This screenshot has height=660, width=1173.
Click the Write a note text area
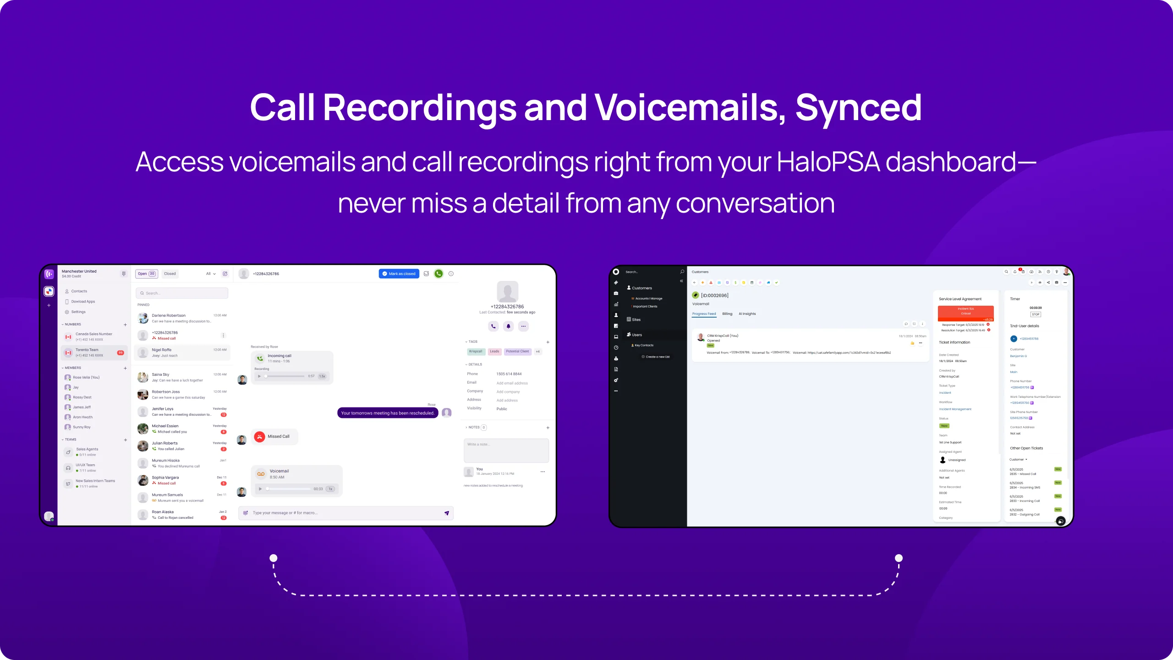[506, 451]
